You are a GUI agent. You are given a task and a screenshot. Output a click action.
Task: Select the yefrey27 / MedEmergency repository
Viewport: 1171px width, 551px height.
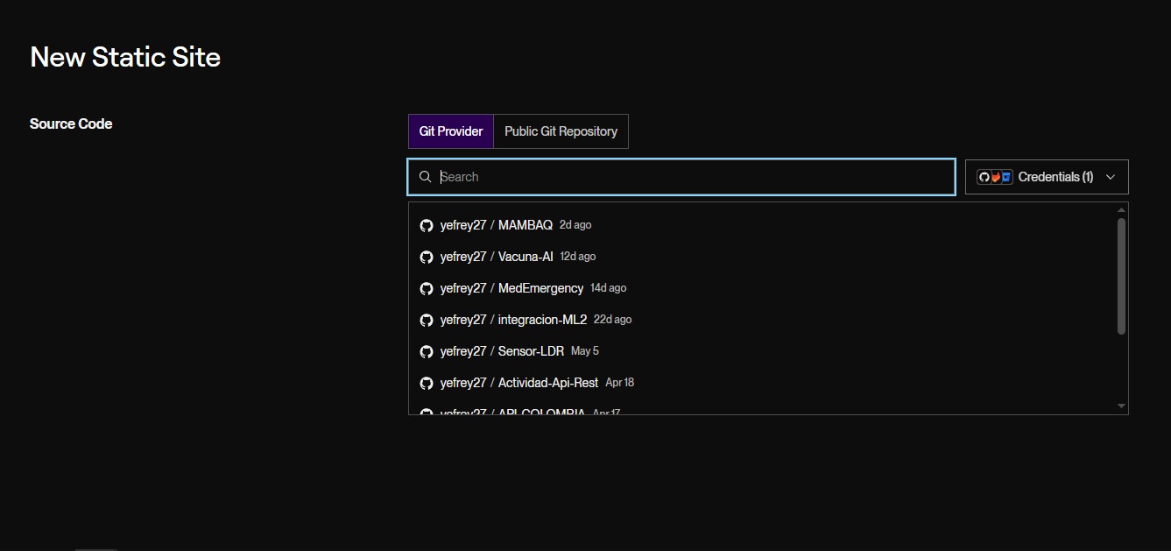pyautogui.click(x=762, y=288)
